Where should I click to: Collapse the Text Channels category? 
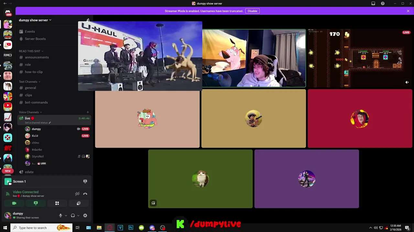(x=30, y=82)
